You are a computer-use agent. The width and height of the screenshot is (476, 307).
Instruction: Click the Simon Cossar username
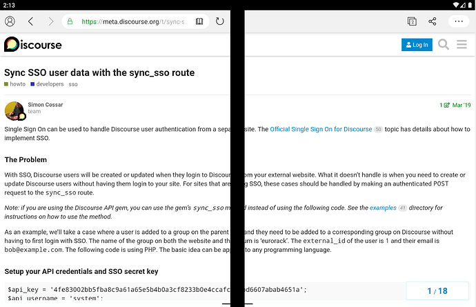click(46, 105)
